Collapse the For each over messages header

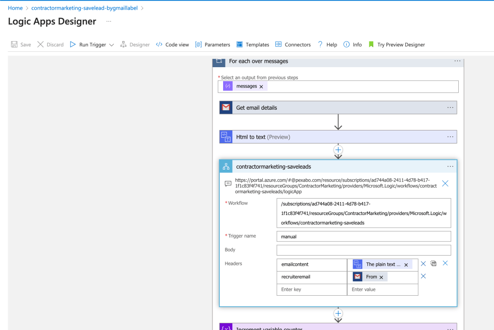(338, 62)
